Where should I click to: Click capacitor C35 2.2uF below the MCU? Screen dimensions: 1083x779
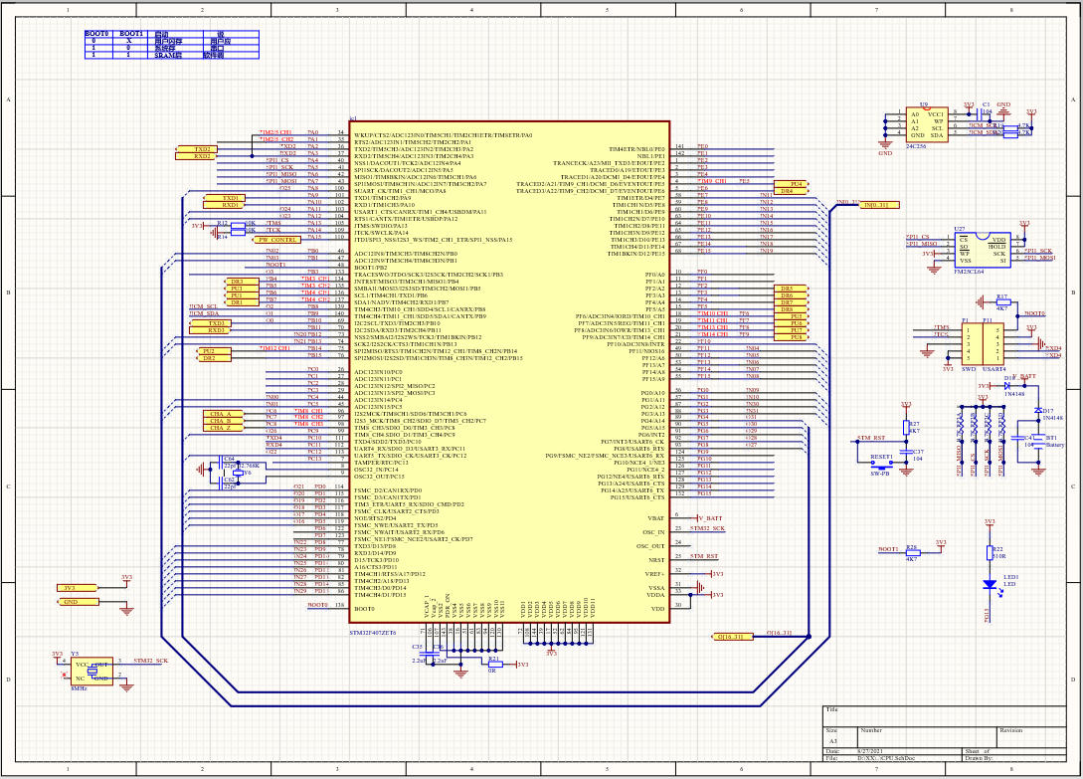428,654
